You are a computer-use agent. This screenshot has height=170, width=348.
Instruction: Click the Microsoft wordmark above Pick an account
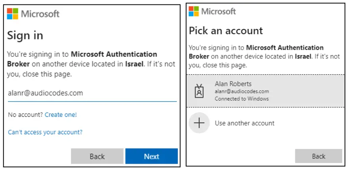tap(219, 11)
